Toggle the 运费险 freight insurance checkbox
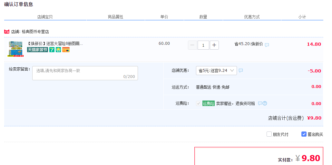Viewport: 332px width, 165px height. 199,103
